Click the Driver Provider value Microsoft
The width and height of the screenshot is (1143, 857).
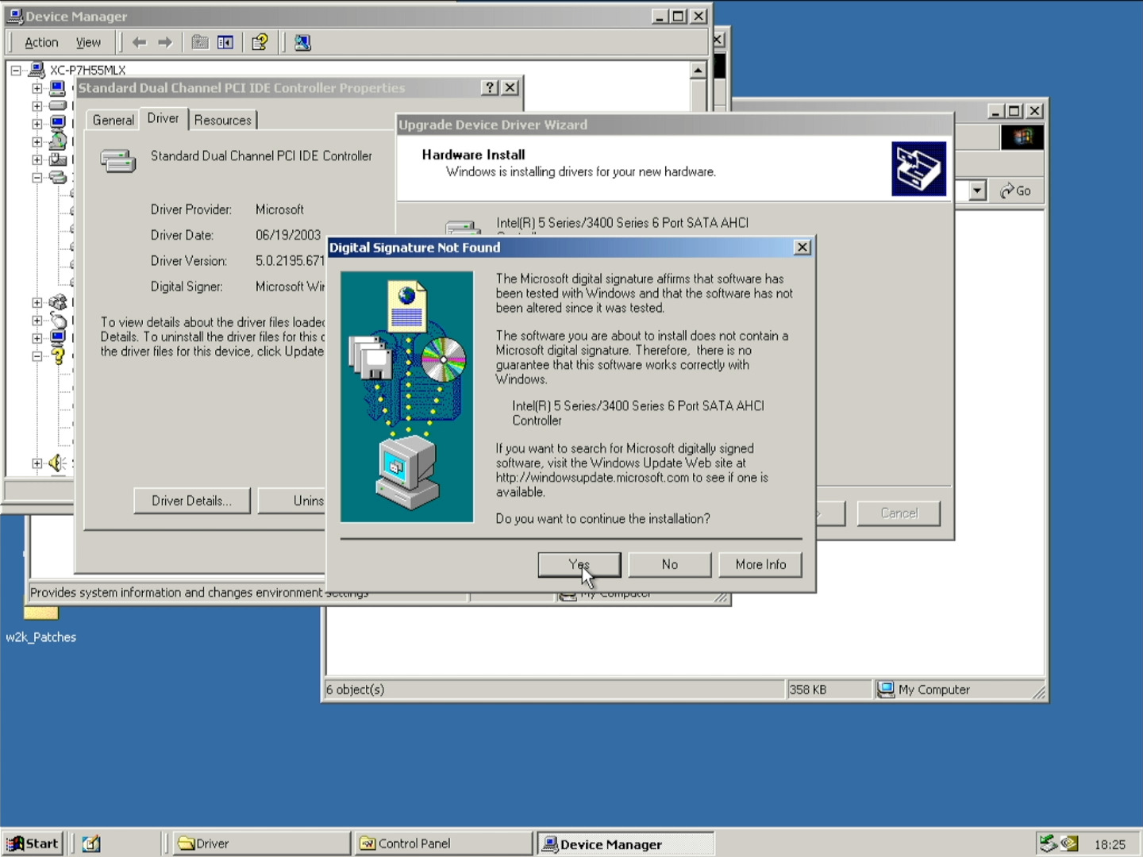tap(279, 209)
